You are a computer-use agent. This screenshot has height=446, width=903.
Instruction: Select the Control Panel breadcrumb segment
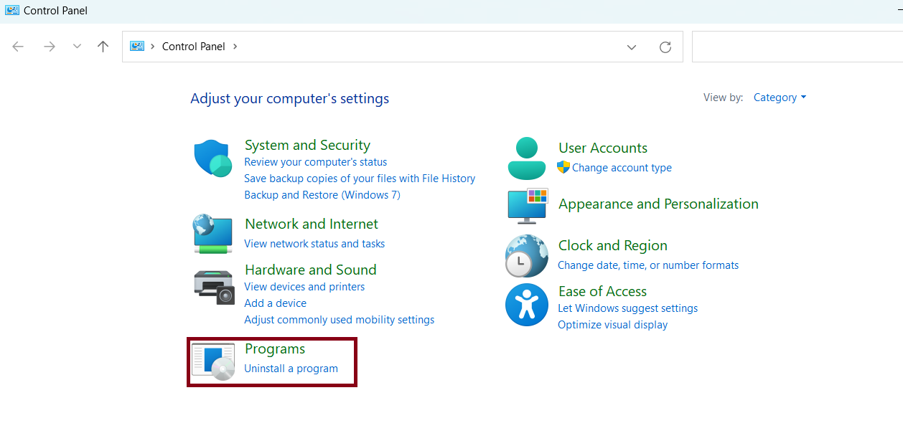coord(194,47)
